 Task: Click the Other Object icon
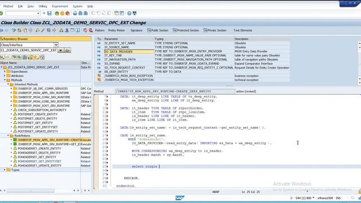[x=25, y=30]
